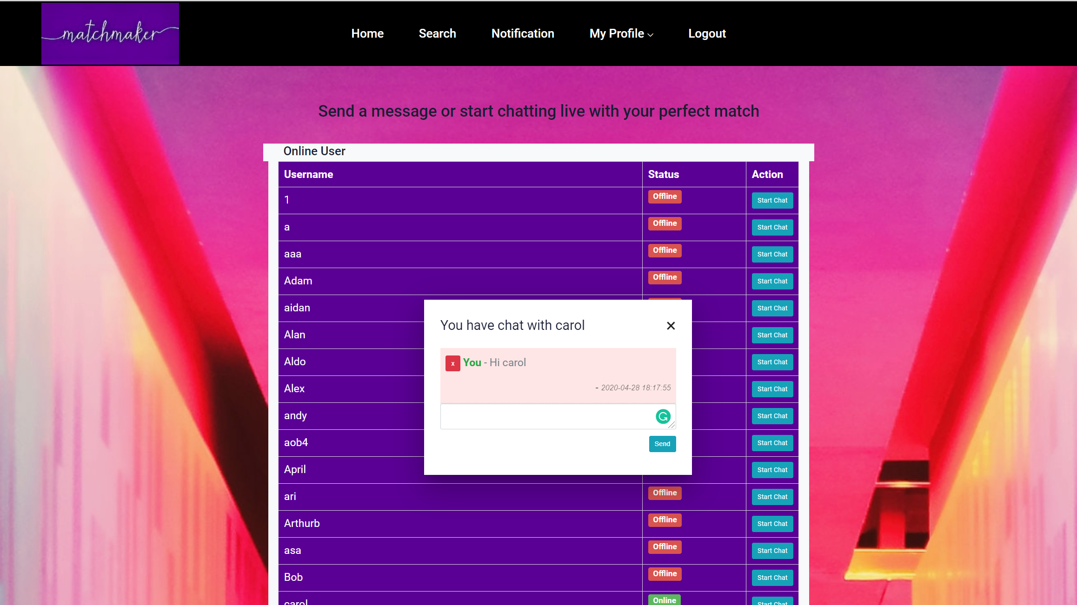This screenshot has height=605, width=1077.
Task: Start chat with user aidan
Action: coord(772,308)
